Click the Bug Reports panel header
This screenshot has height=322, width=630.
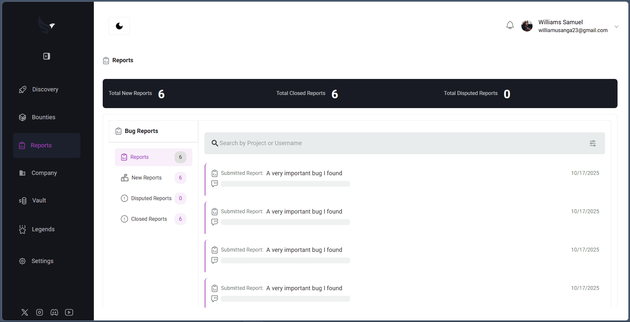tap(154, 131)
